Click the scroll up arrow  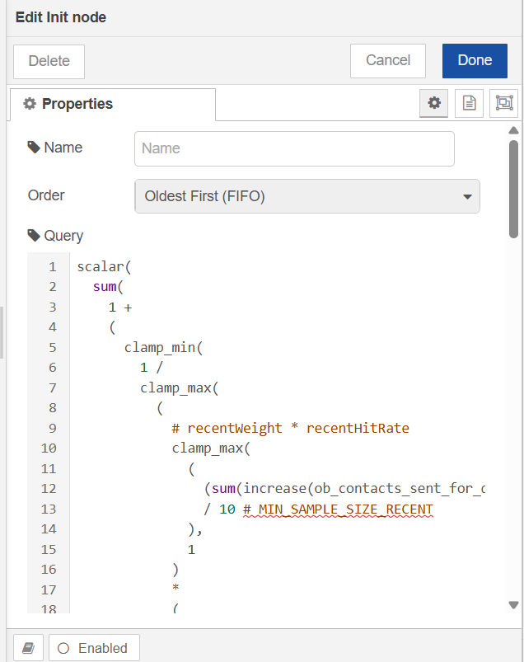[513, 130]
